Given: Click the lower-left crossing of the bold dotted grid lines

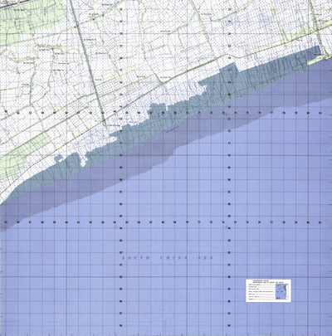Looking at the screenshot, I should 120,222.
